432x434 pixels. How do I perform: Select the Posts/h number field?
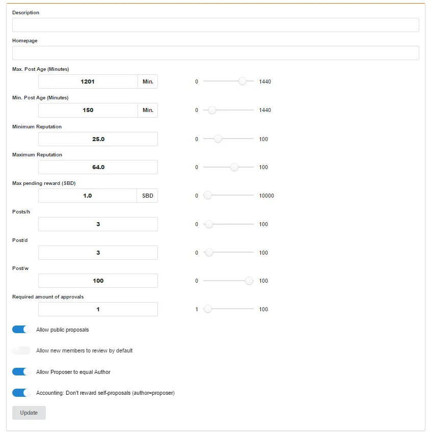pyautogui.click(x=98, y=224)
